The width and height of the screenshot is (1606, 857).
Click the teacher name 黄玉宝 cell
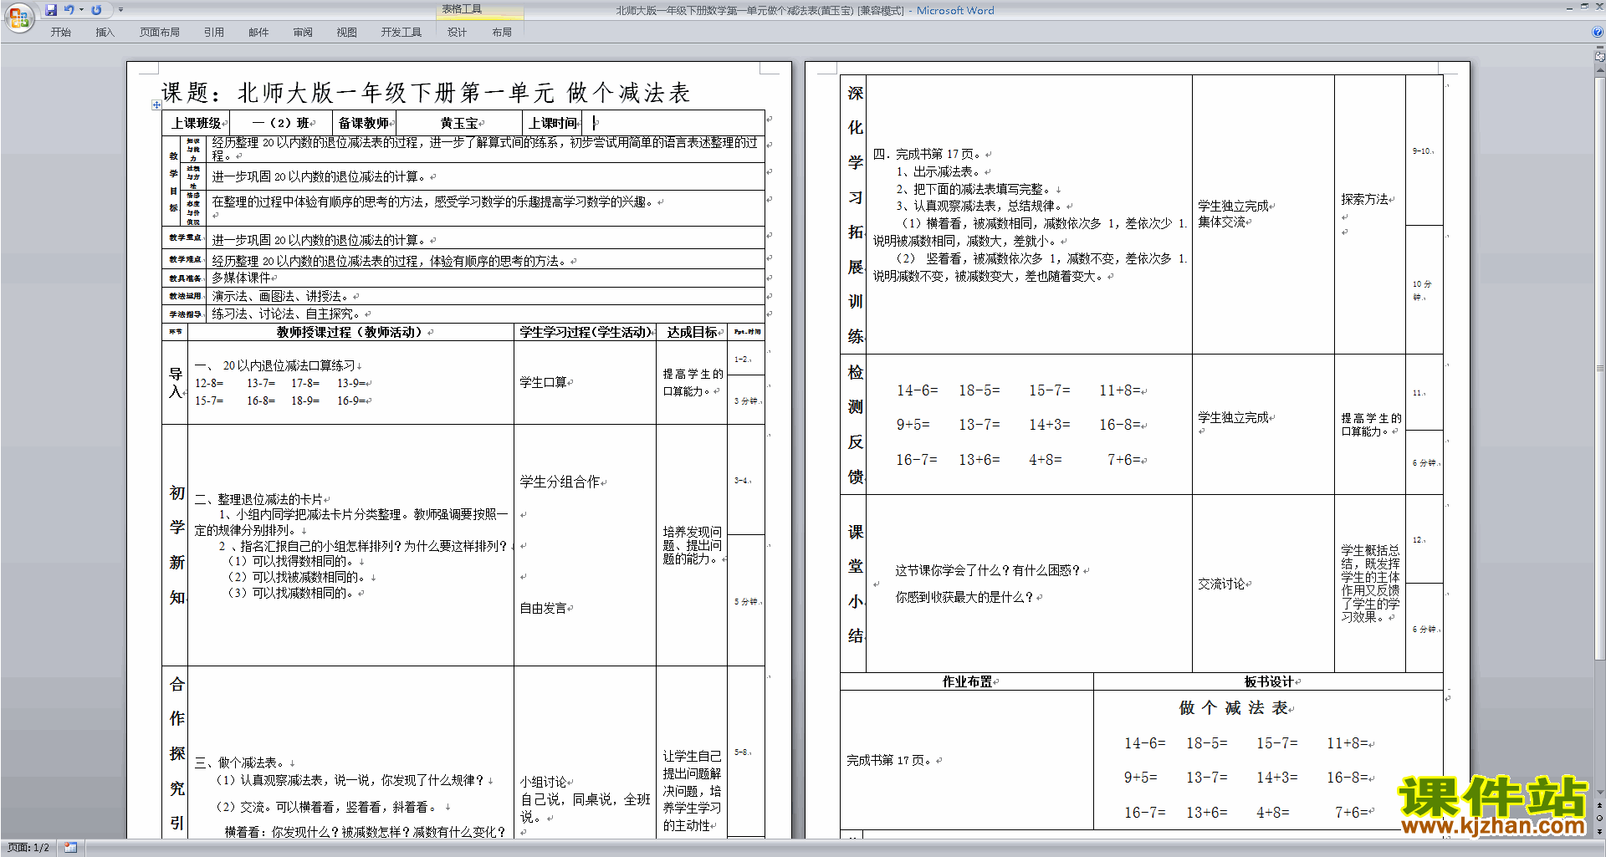pyautogui.click(x=459, y=123)
